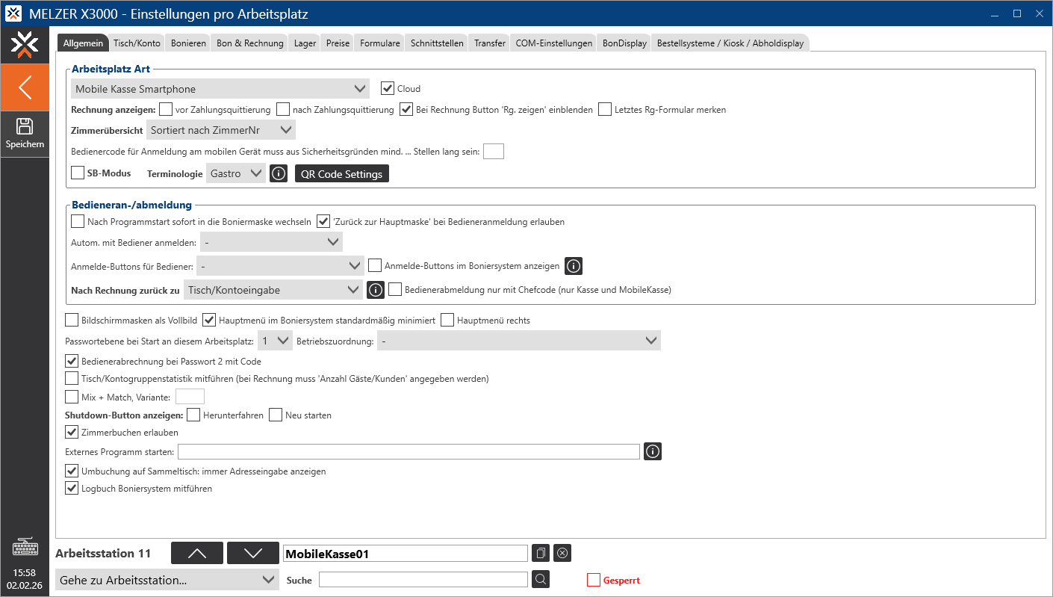Toggle 'Hauptmenü im Boniersystem standardmäßig minimiert'
Screen dimensions: 1053x597
[x=210, y=320]
